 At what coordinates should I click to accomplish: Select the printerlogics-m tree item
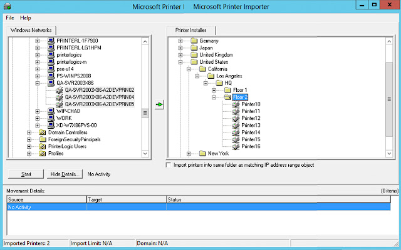coord(71,62)
